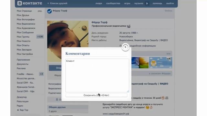Open the FreeBie - Иваново group link
Image resolution: width=207 pixels, height=116 pixels.
(26, 74)
